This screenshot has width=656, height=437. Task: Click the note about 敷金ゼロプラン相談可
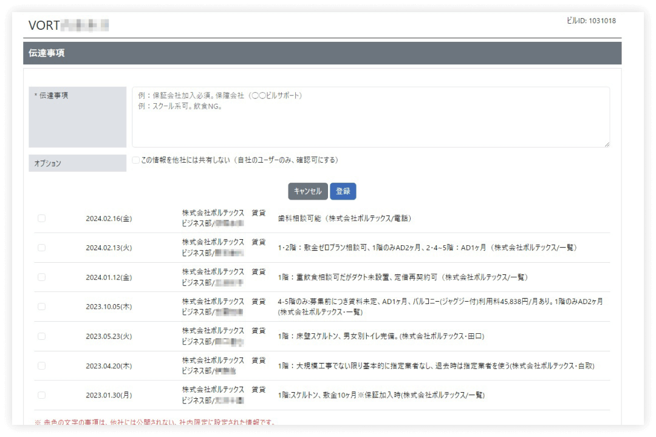click(427, 248)
